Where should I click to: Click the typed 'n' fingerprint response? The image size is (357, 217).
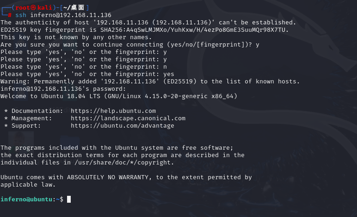165,67
